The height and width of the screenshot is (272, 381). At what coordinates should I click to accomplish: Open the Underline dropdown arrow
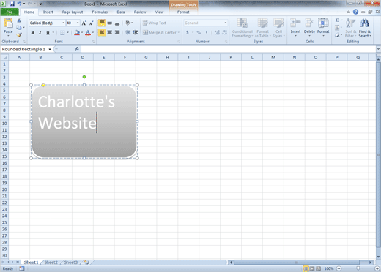coord(53,32)
